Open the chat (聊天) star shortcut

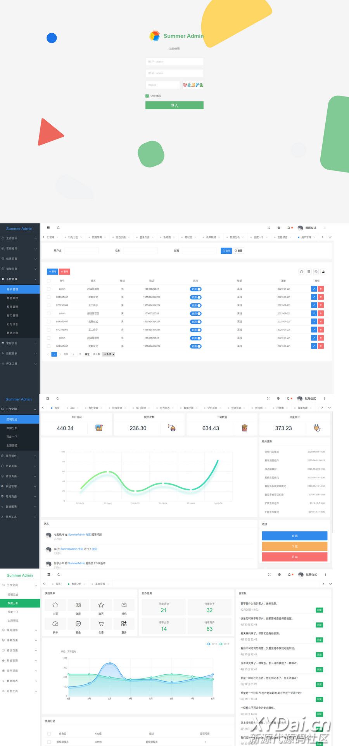pyautogui.click(x=101, y=605)
